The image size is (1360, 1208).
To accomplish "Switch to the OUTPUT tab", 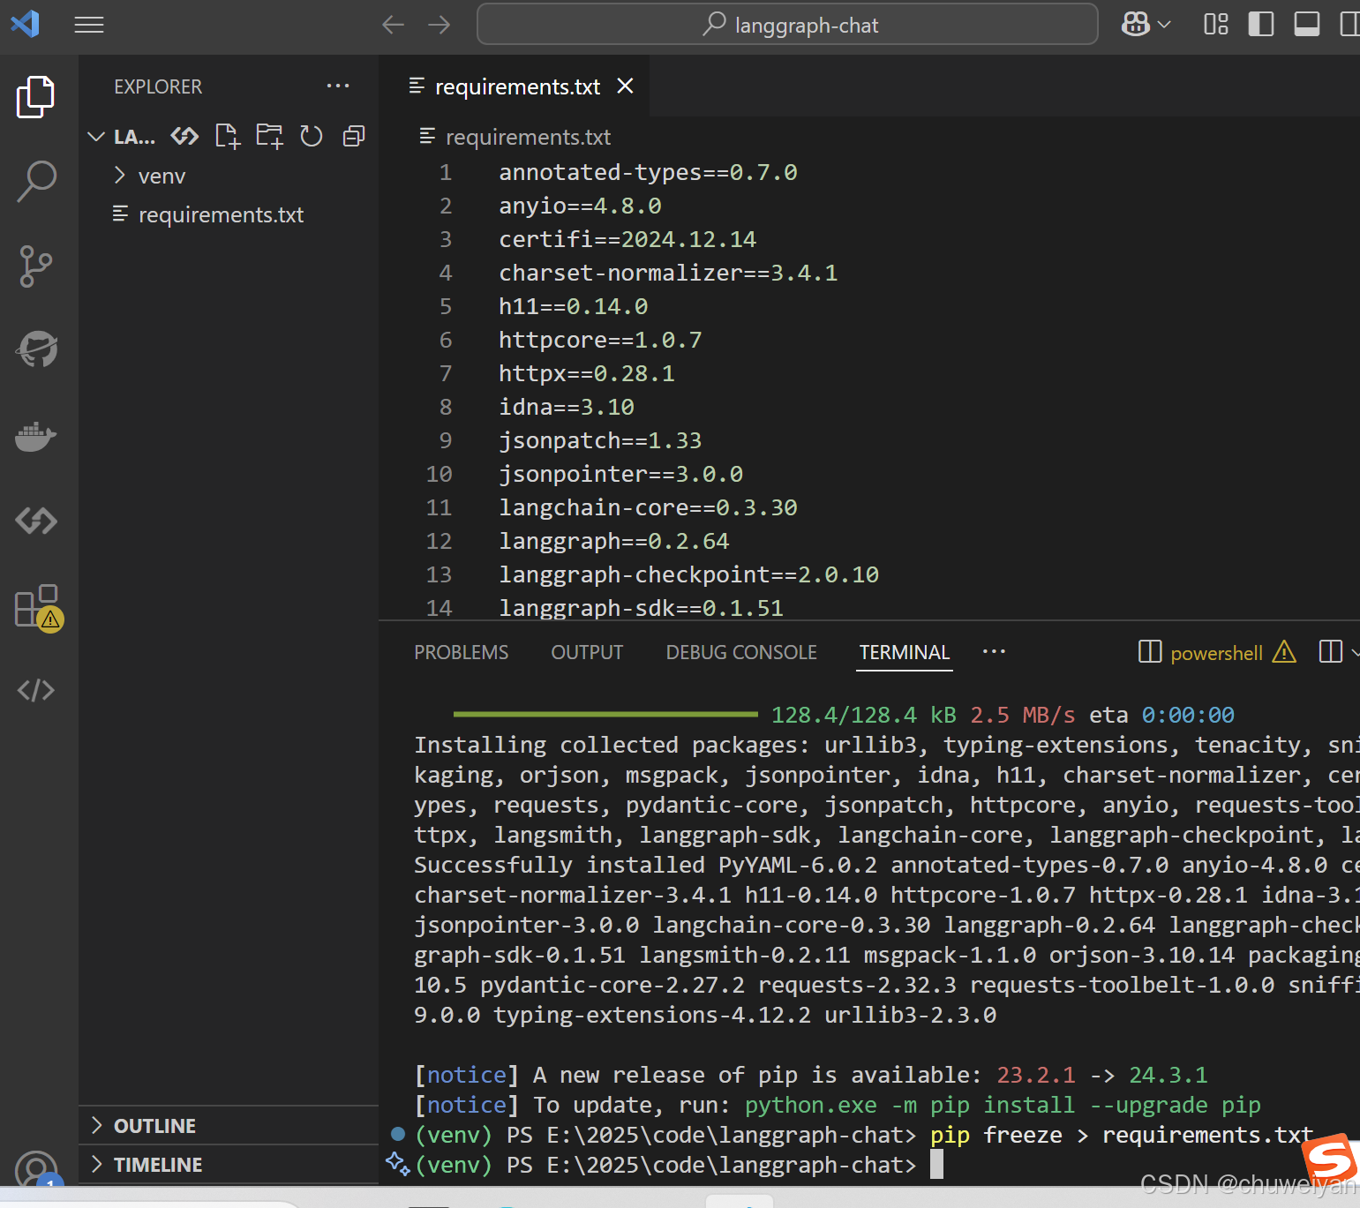I will pos(586,651).
